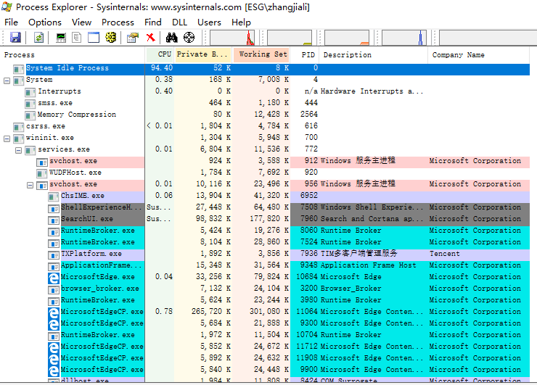The image size is (537, 385).
Task: Select the TXPlatform.exe process
Action: 91,254
